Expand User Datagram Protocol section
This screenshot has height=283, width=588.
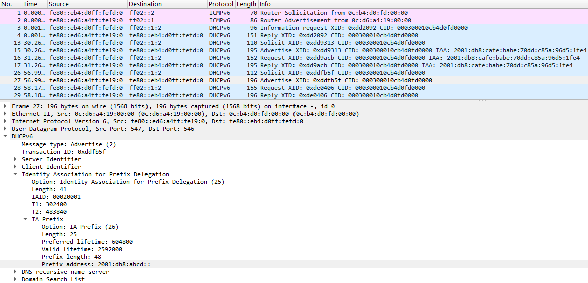coord(5,129)
